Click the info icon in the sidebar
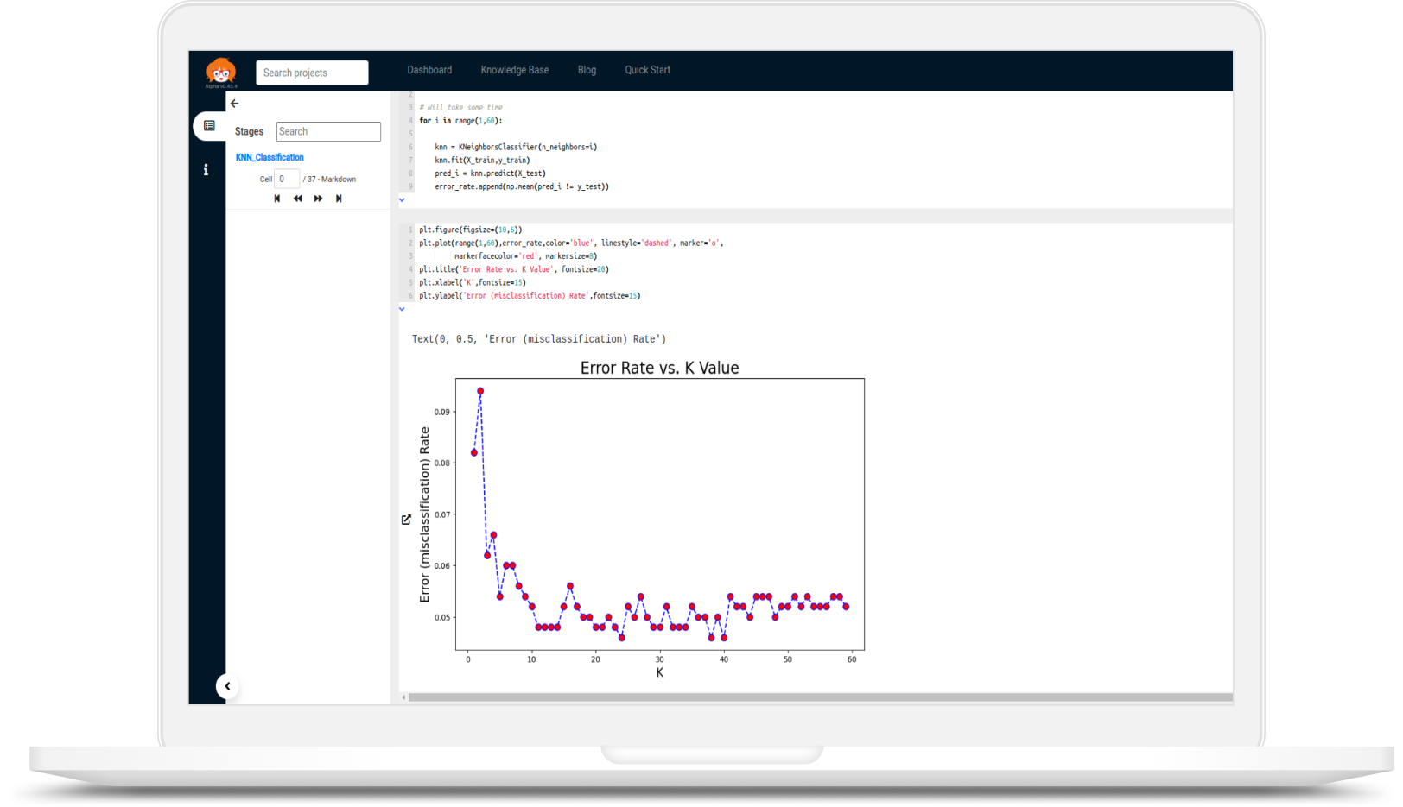This screenshot has width=1403, height=807. point(206,171)
